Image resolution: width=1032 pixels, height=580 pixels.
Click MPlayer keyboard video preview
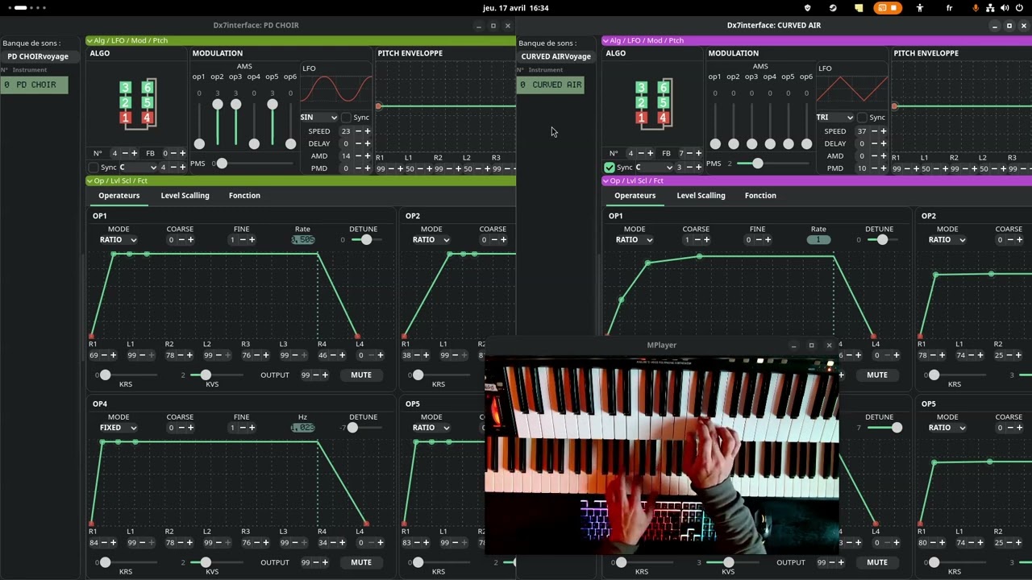click(x=661, y=455)
